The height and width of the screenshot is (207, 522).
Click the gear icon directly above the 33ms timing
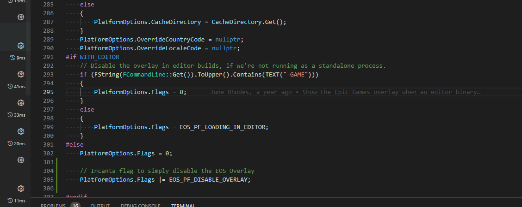tap(21, 103)
